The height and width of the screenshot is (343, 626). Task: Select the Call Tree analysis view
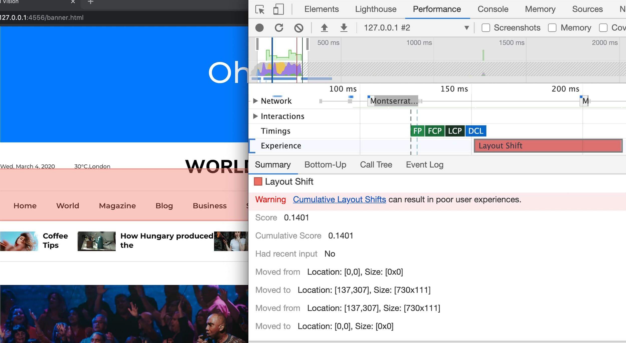tap(376, 165)
